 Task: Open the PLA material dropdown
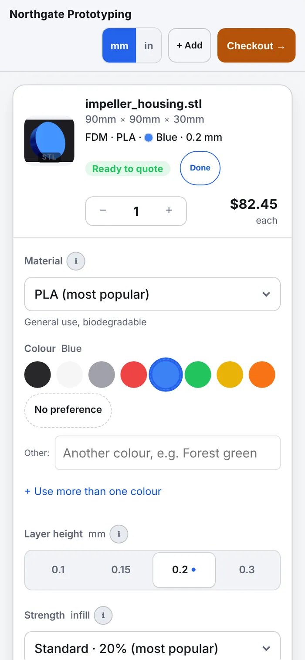(152, 294)
